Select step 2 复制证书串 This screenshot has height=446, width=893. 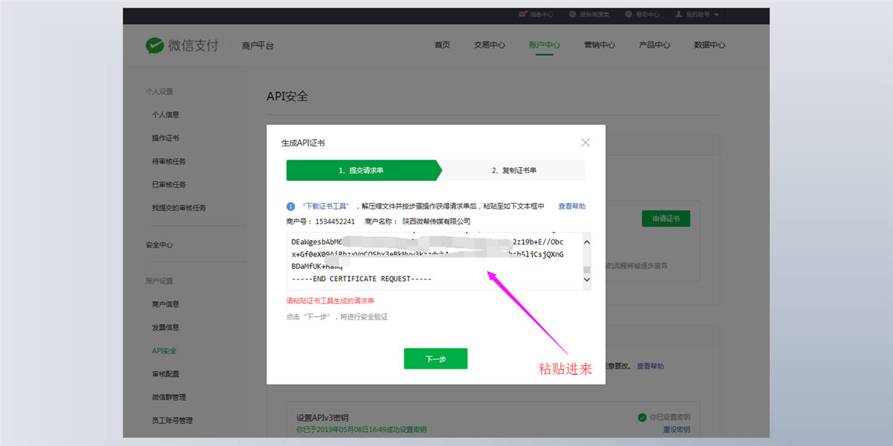514,170
